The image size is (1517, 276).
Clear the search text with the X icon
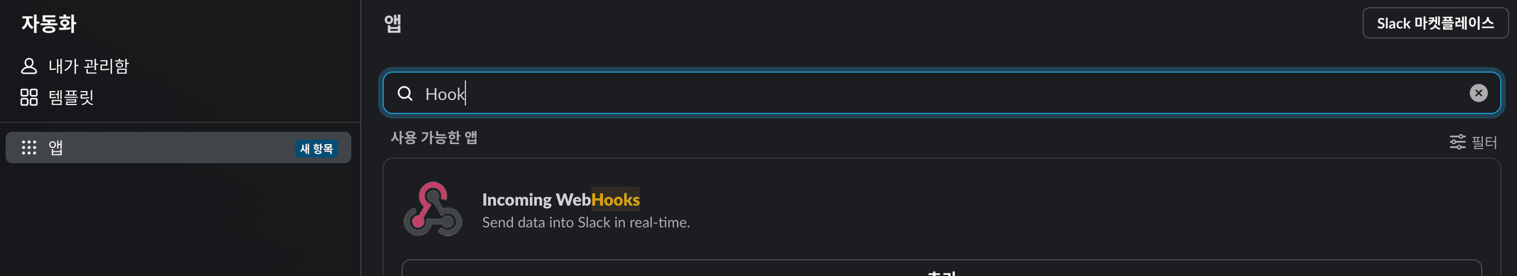(x=1478, y=93)
